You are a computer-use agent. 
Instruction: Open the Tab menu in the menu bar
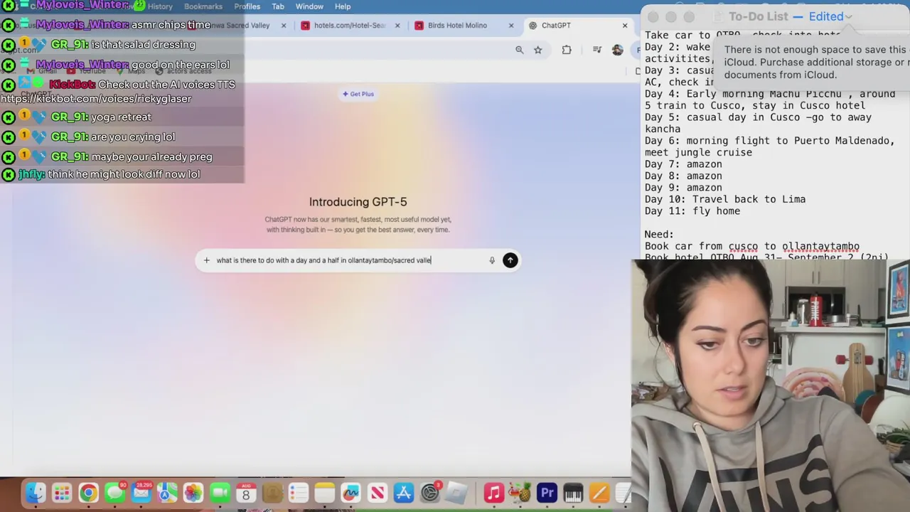coord(278,6)
